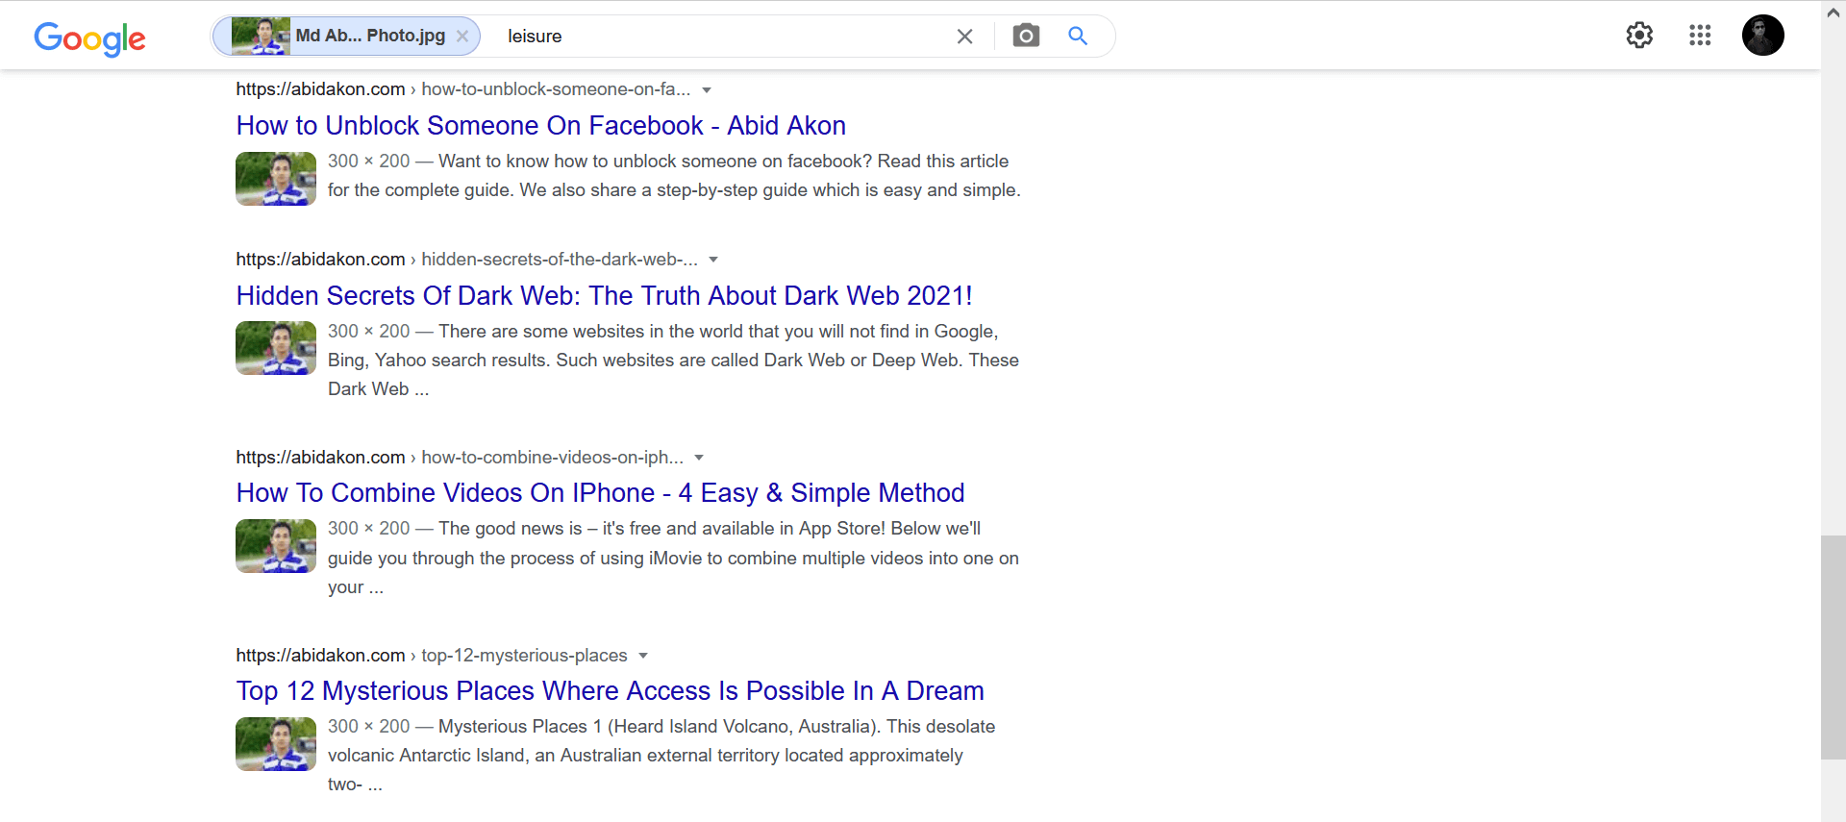Click thumbnail beside Top 12 Mysterious Places result
The height and width of the screenshot is (822, 1846).
(x=276, y=744)
